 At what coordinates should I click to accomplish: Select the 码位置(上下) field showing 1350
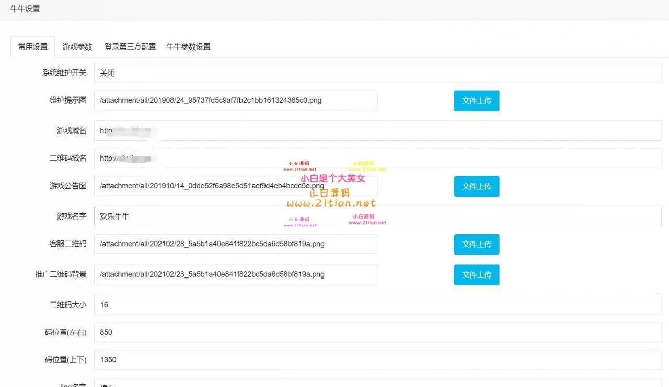[377, 360]
